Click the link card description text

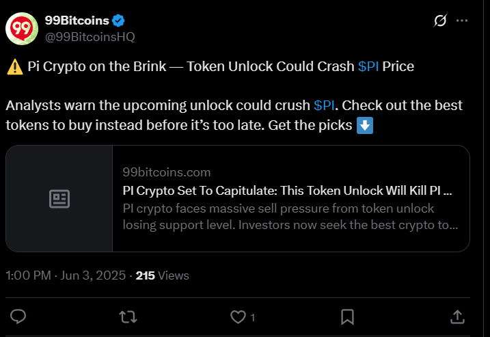[x=290, y=217]
